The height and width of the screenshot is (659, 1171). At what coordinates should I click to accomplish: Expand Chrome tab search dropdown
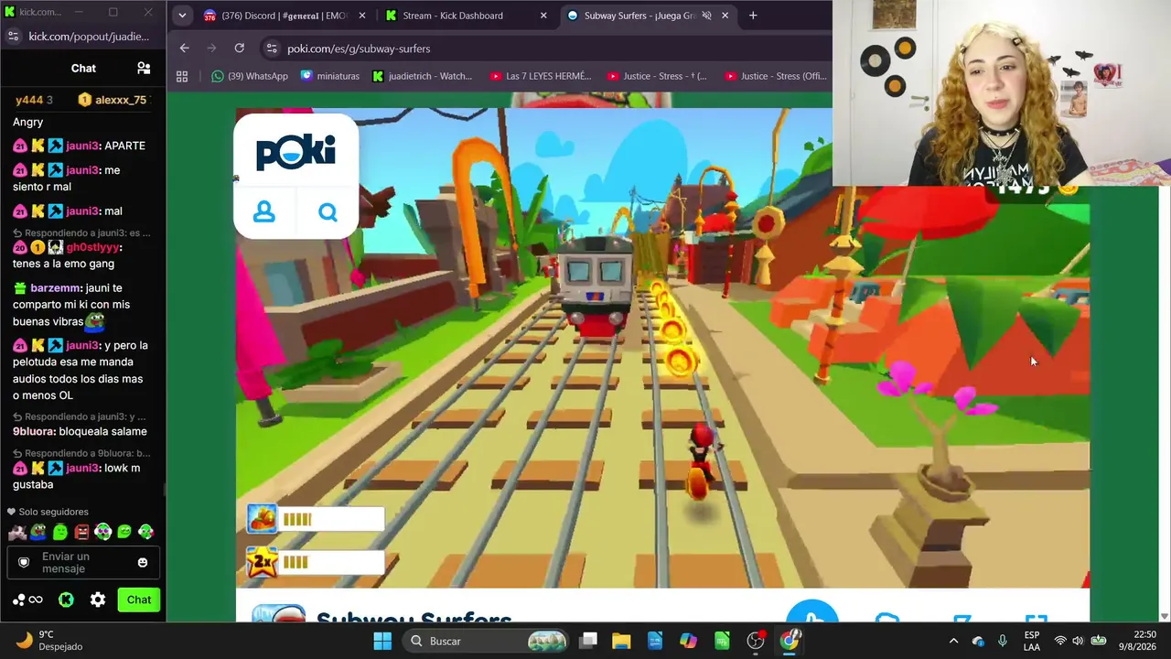coord(182,16)
